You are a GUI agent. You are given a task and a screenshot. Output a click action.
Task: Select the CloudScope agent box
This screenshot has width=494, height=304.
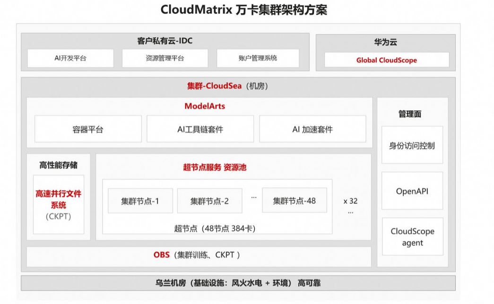pyautogui.click(x=412, y=236)
